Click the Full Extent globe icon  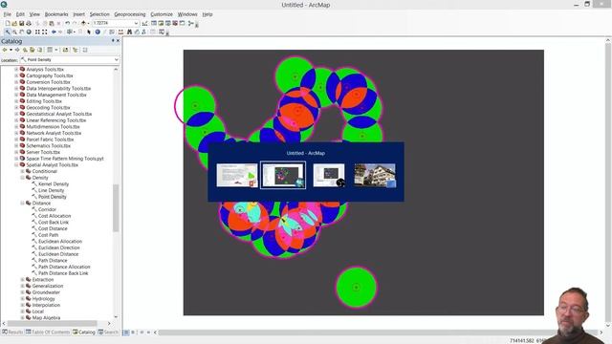29,32
